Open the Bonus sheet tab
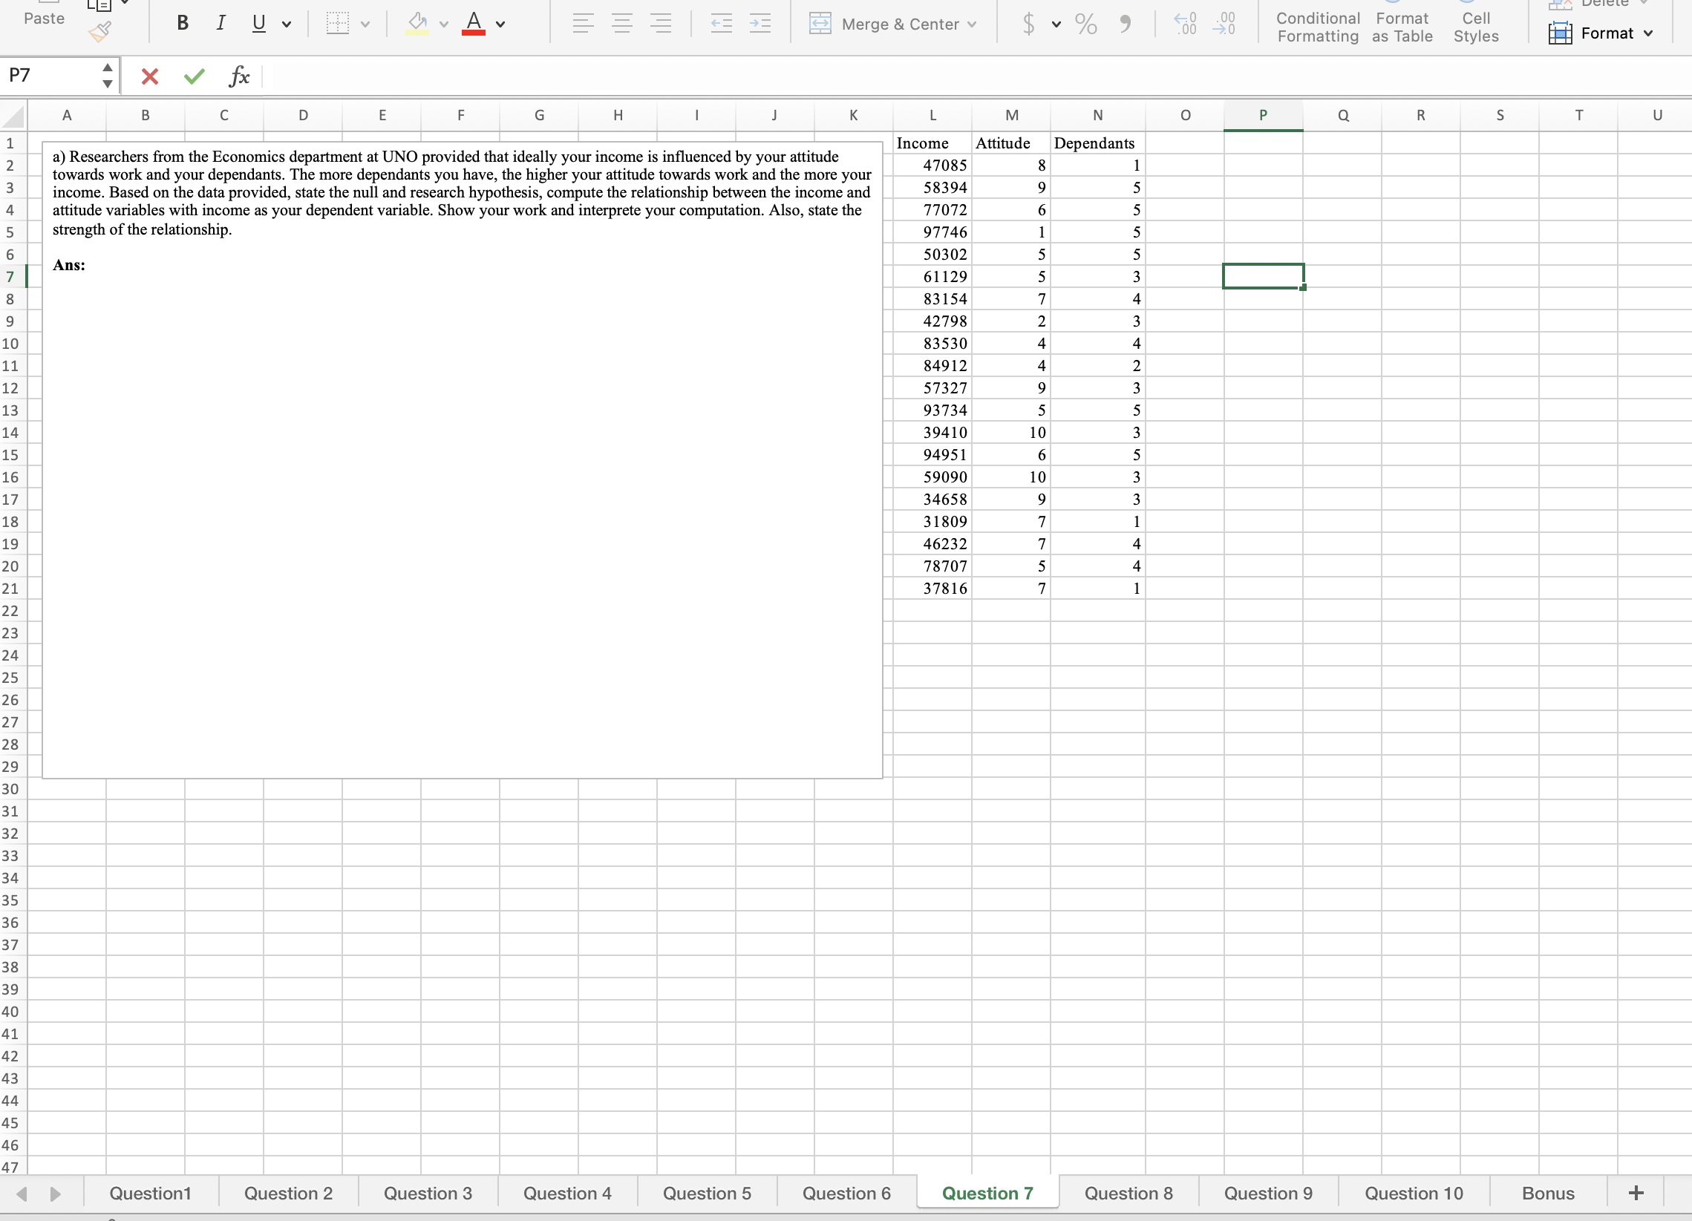Viewport: 1692px width, 1221px height. 1547,1192
